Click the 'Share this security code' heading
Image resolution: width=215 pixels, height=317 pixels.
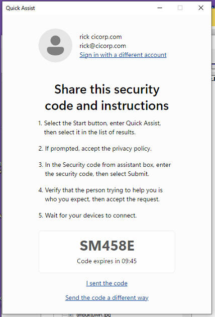pyautogui.click(x=107, y=97)
